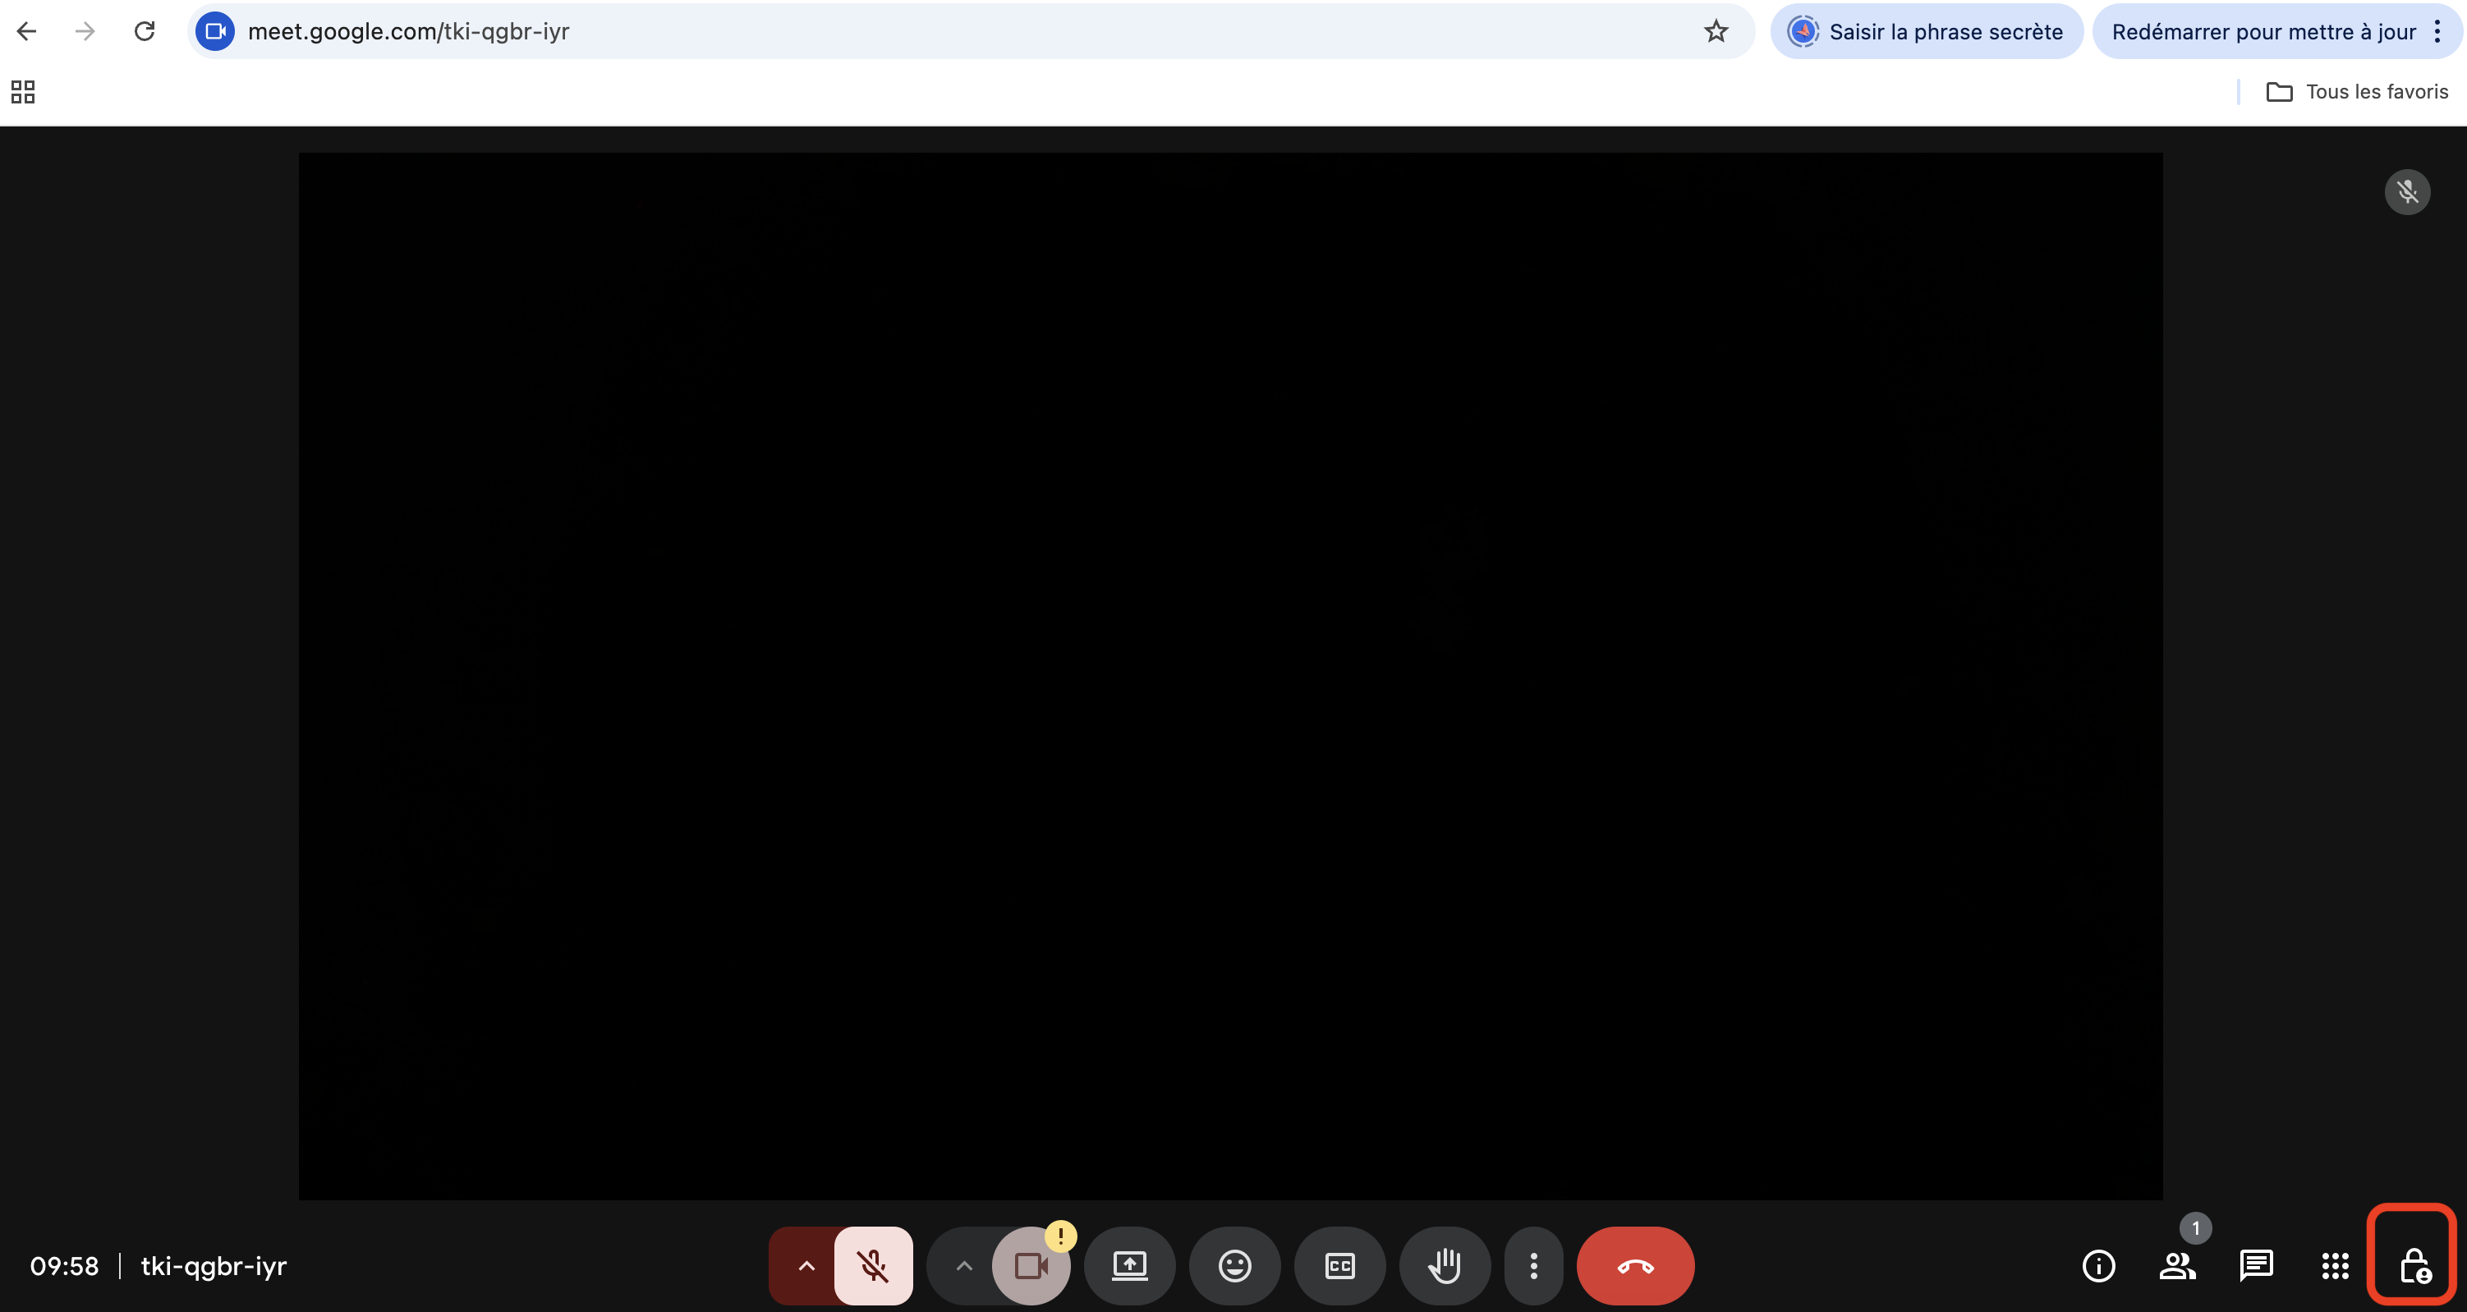Open Tous les favoris folder
This screenshot has height=1312, width=2467.
point(2357,92)
